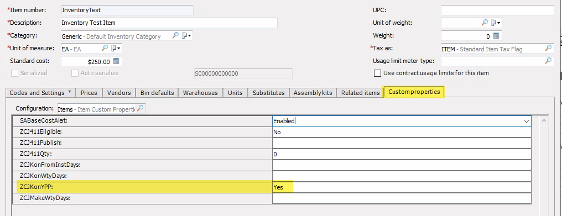Select the Custom properties tab
This screenshot has height=216, width=562.
click(x=414, y=92)
